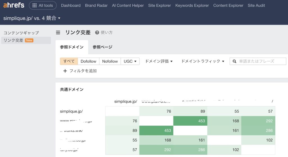
Task: Click the 453 cell in second row
Action: [190, 121]
